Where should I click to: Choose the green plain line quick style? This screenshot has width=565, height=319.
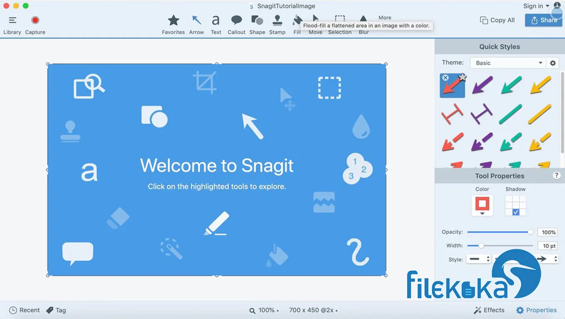coord(511,114)
